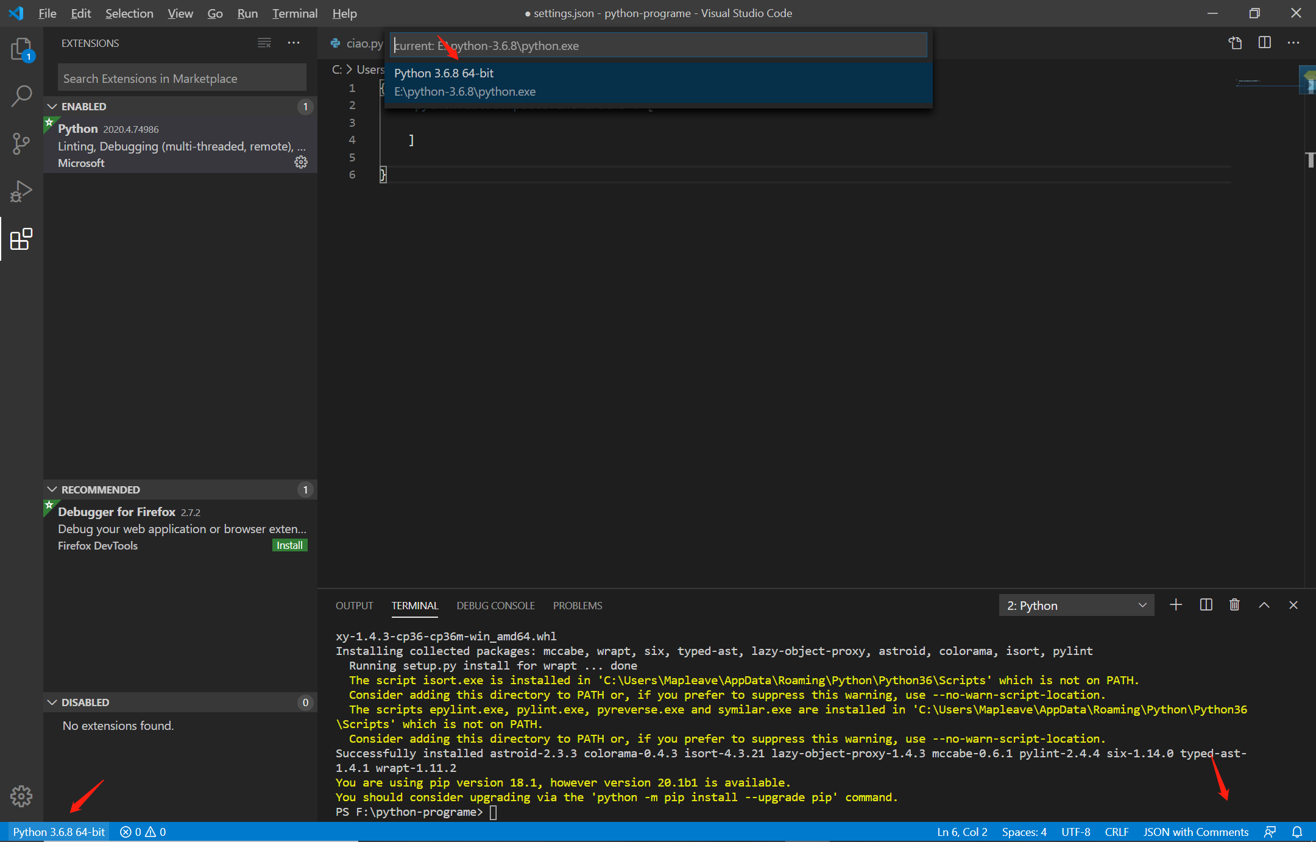Select the Python 3.6.8 64-bit interpreter
The image size is (1316, 842).
(x=658, y=82)
